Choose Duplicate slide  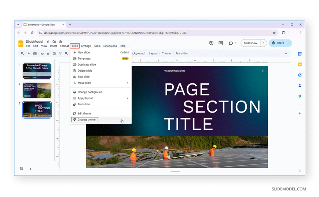click(101, 65)
